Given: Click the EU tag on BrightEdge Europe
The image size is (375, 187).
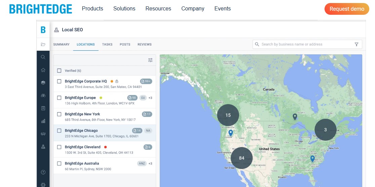Looking at the screenshot, I should click(143, 98).
